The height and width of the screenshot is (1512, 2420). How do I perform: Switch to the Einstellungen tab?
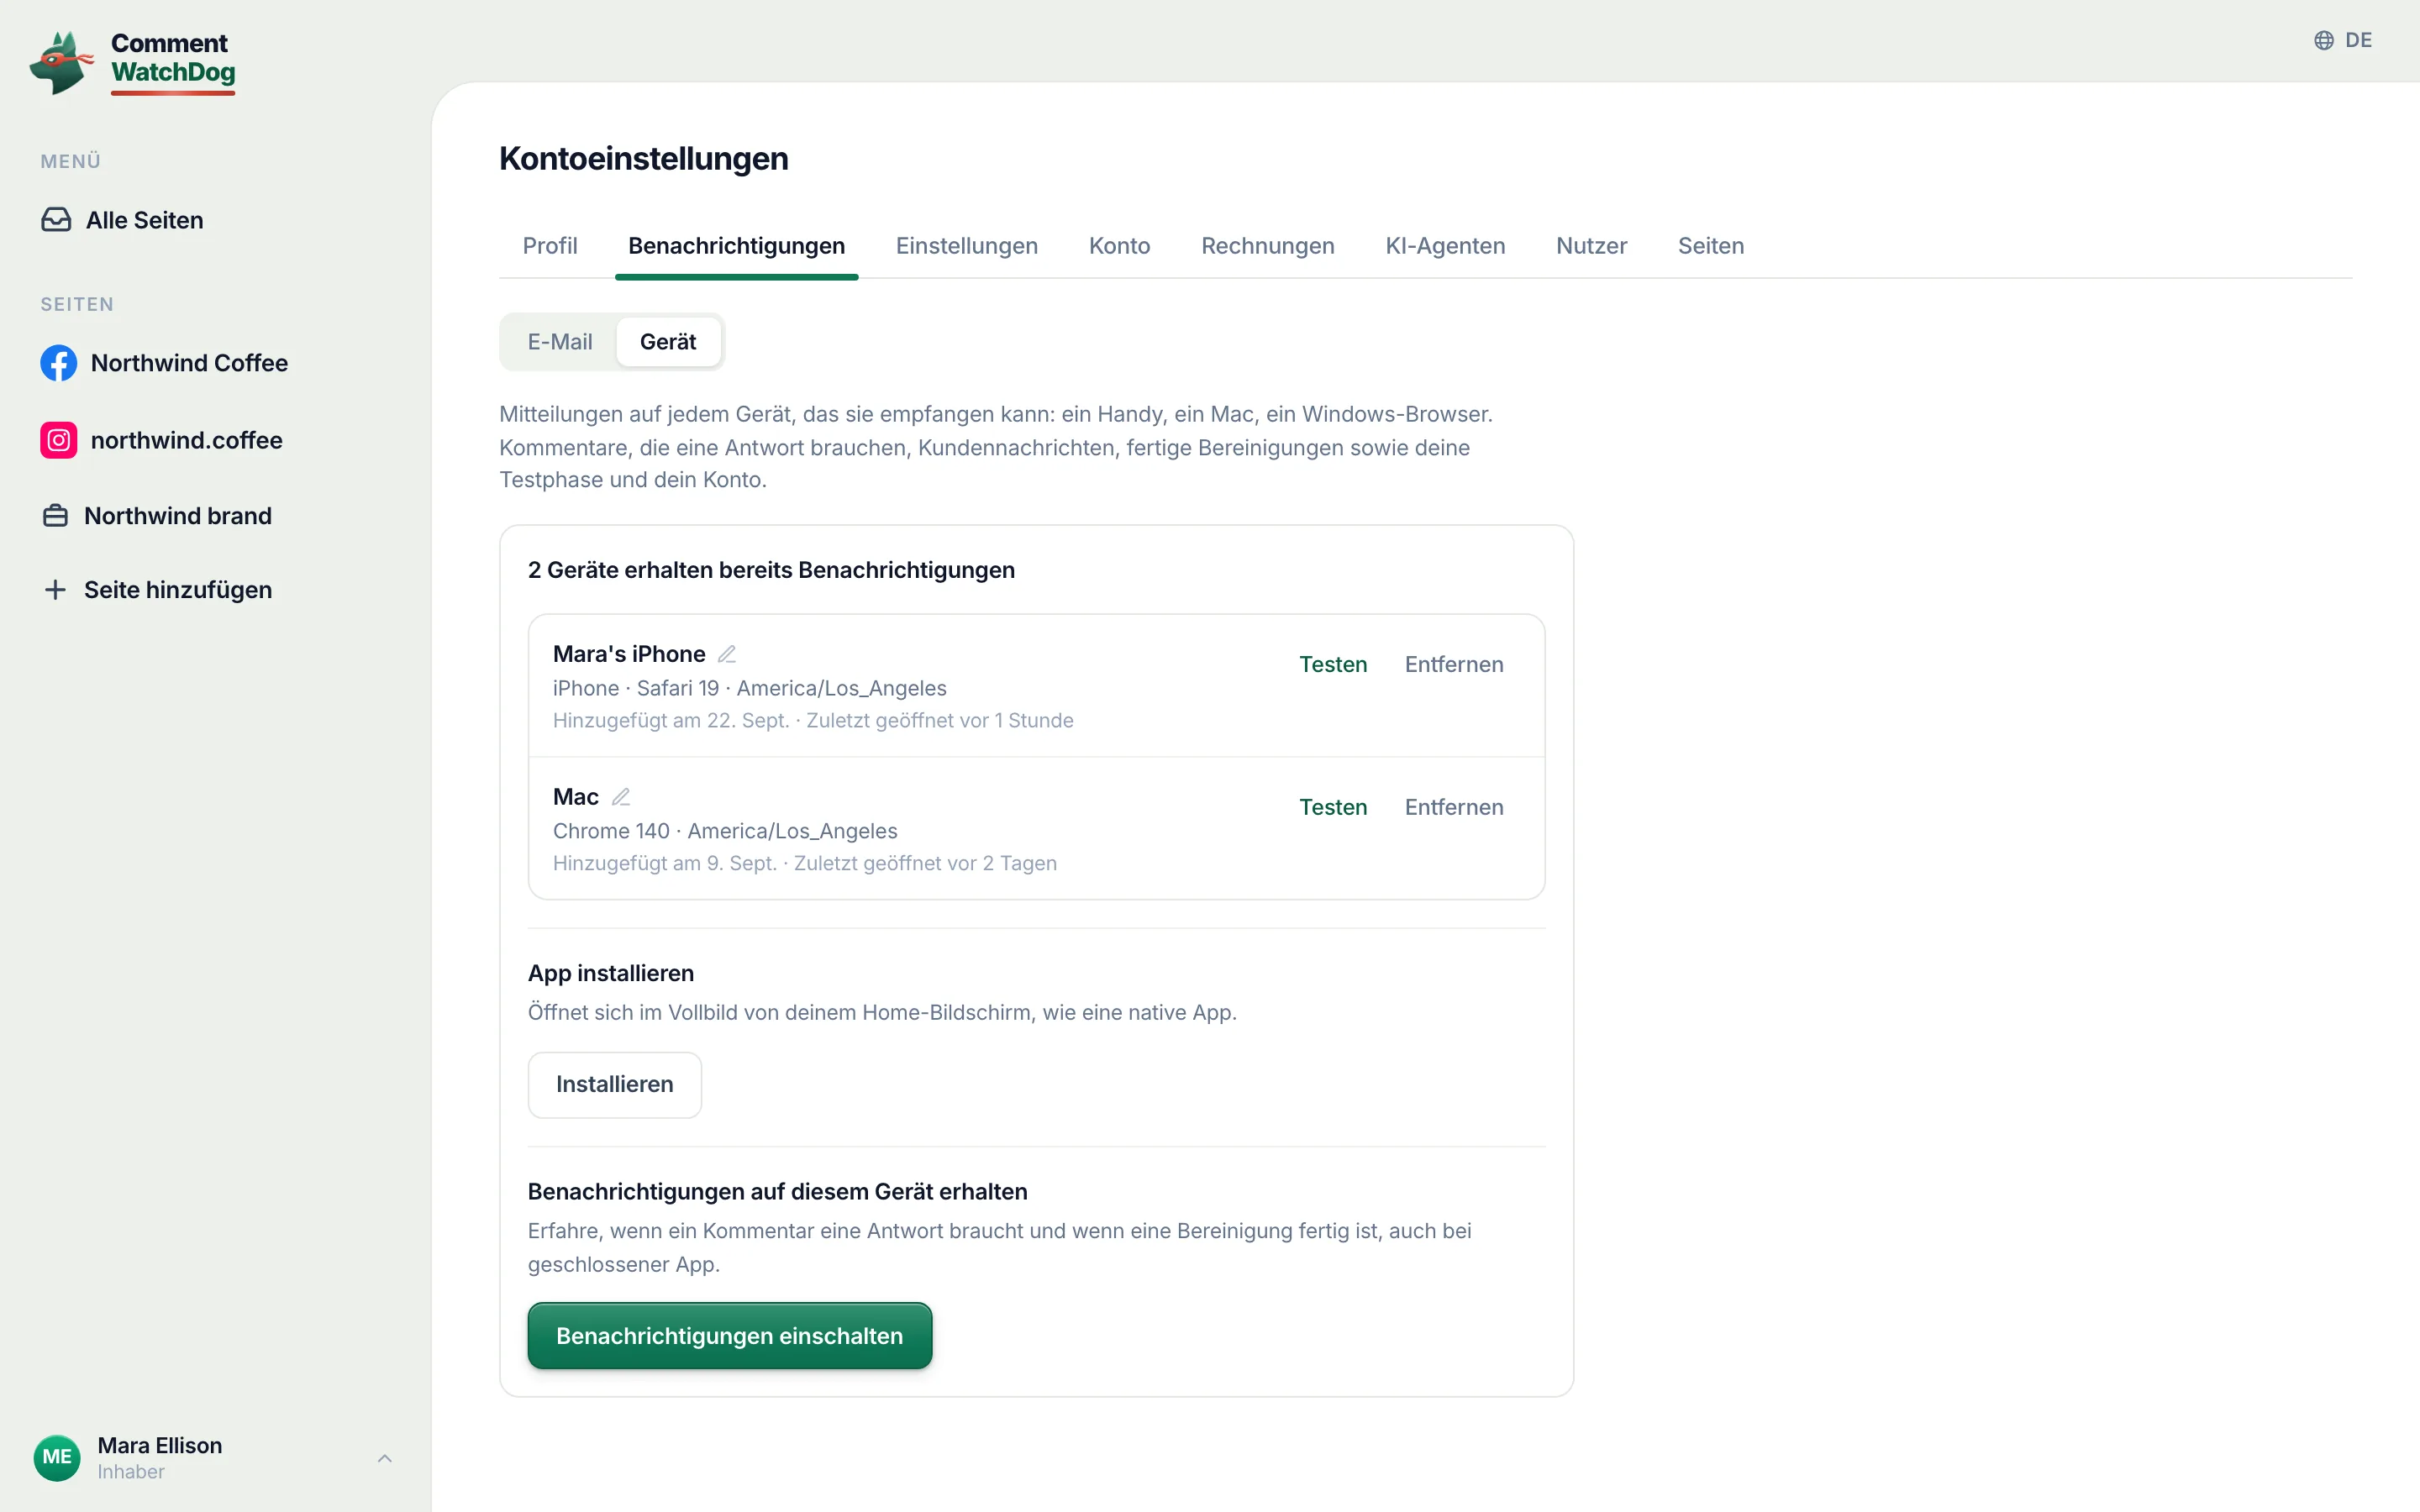click(967, 246)
